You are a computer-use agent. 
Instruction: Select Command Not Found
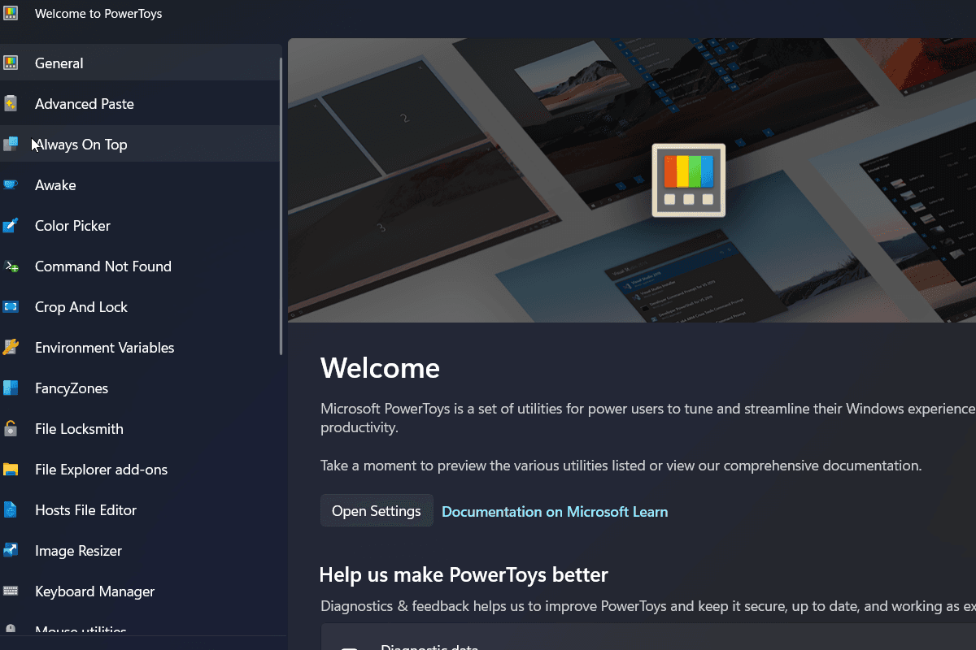point(140,266)
